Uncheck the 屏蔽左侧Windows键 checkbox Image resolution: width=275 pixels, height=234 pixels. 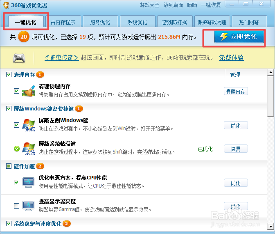tap(16, 125)
